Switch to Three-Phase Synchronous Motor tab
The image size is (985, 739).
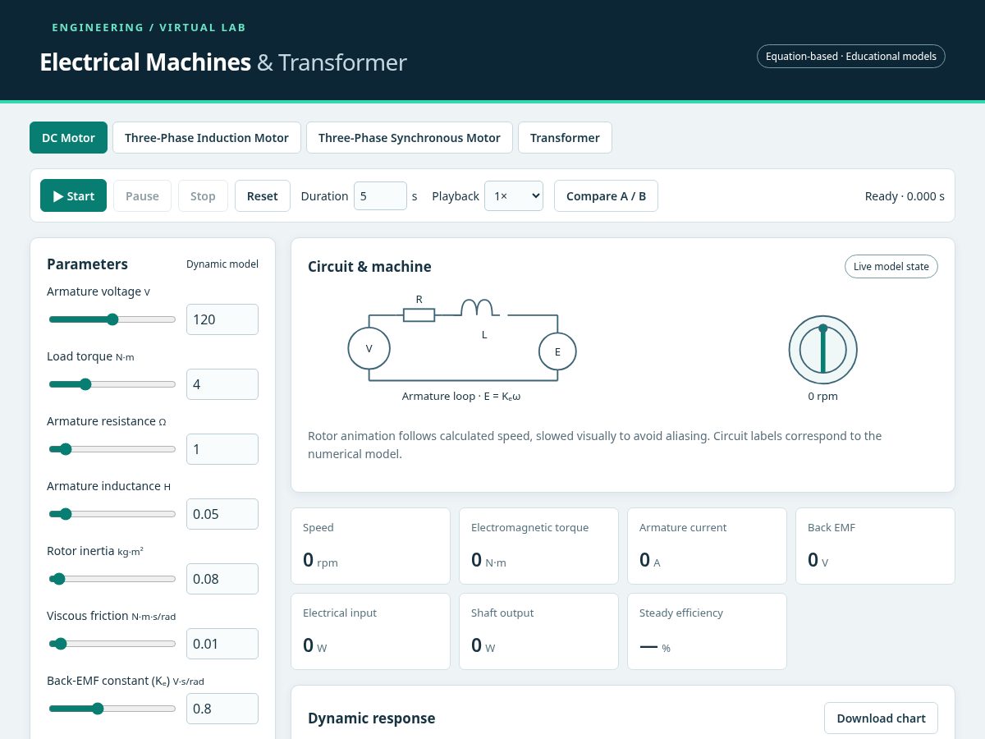410,137
